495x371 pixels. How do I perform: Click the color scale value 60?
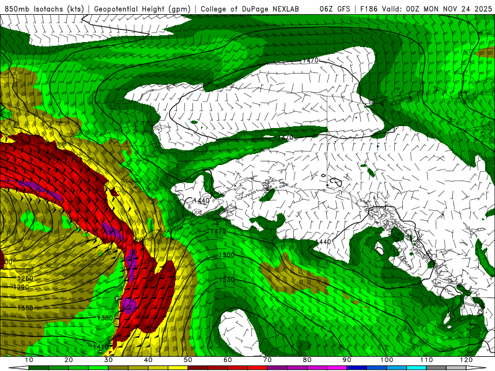point(228,360)
